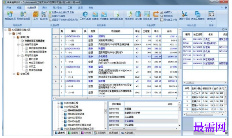This screenshot has width=232, height=138.
Task: Select the 多孔砖墙 row in library list
Action: [x=143, y=121]
